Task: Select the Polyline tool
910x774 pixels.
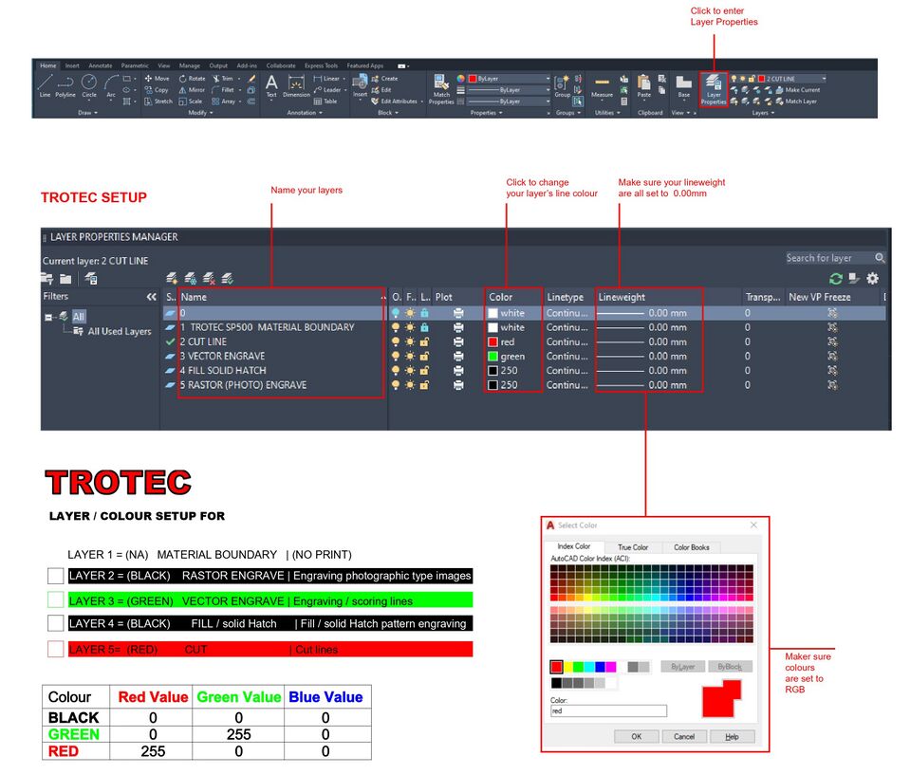Action: click(65, 86)
